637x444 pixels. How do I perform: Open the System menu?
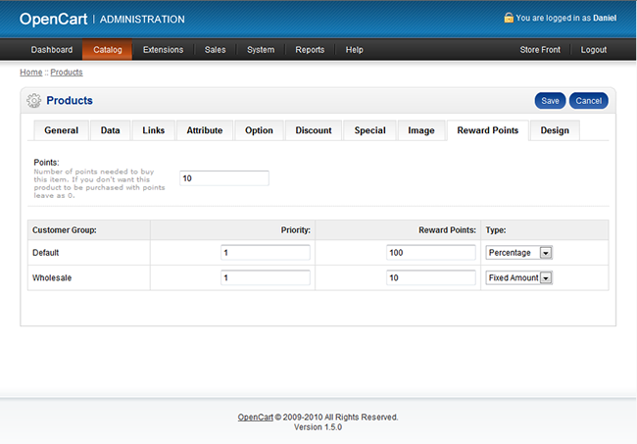pyautogui.click(x=261, y=50)
